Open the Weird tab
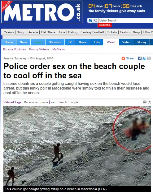Viewport: 153px width, 194px height. click(111, 42)
